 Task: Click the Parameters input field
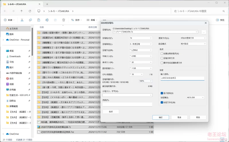(127, 104)
